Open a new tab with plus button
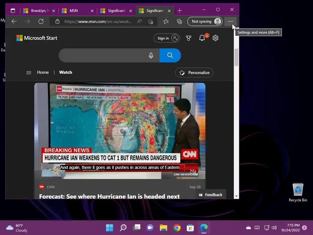This screenshot has height=235, width=313. [179, 11]
